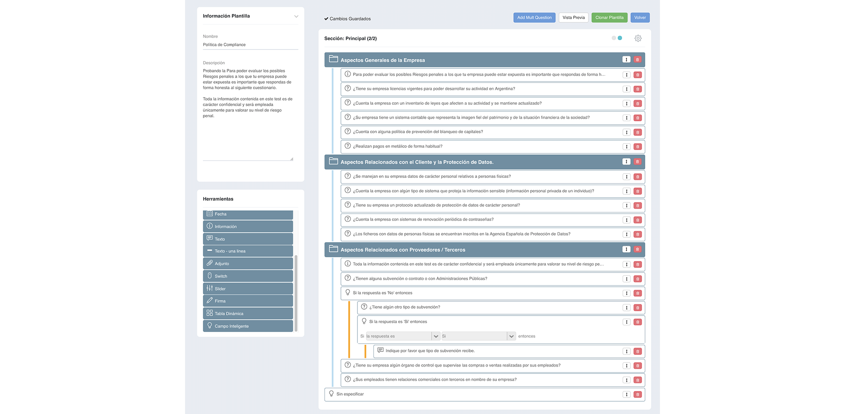This screenshot has width=845, height=414.
Task: Click the Volver button
Action: tap(640, 18)
